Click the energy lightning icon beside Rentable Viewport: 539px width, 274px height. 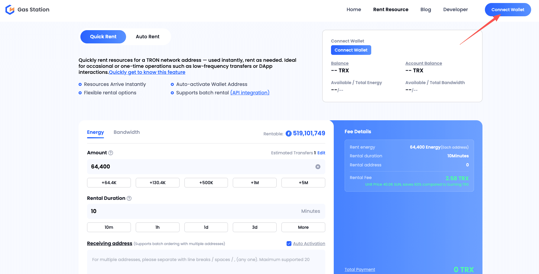pos(289,134)
